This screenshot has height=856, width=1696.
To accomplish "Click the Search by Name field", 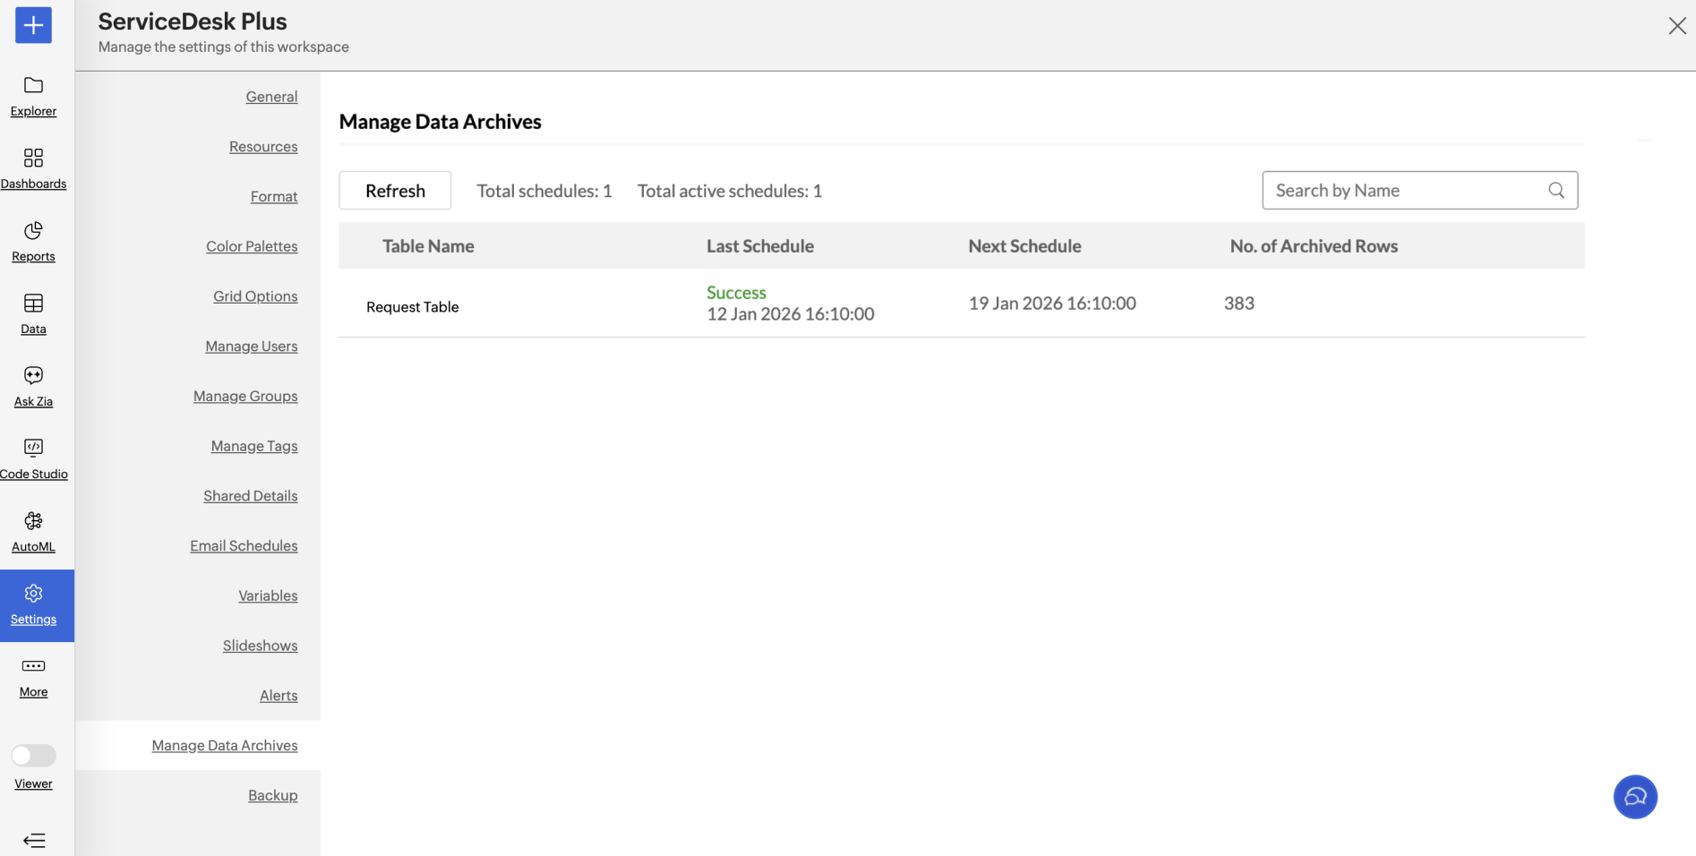I will point(1406,191).
